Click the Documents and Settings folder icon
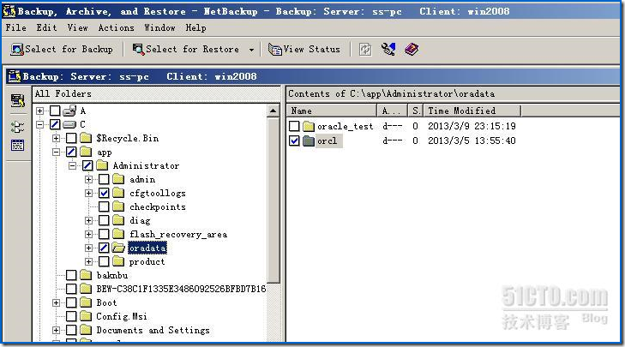The height and width of the screenshot is (347, 625). (x=86, y=330)
